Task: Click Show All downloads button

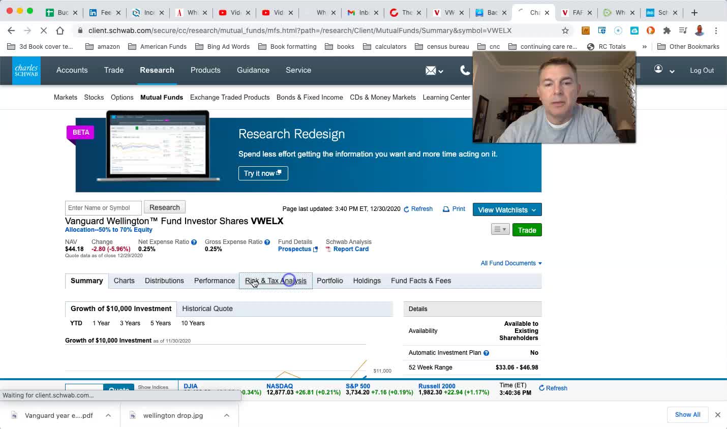Action: click(x=687, y=415)
